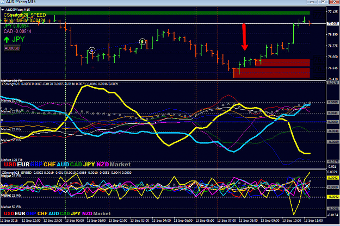
Task: Click CHF in the CStrength28 legend
Action: 50,165
